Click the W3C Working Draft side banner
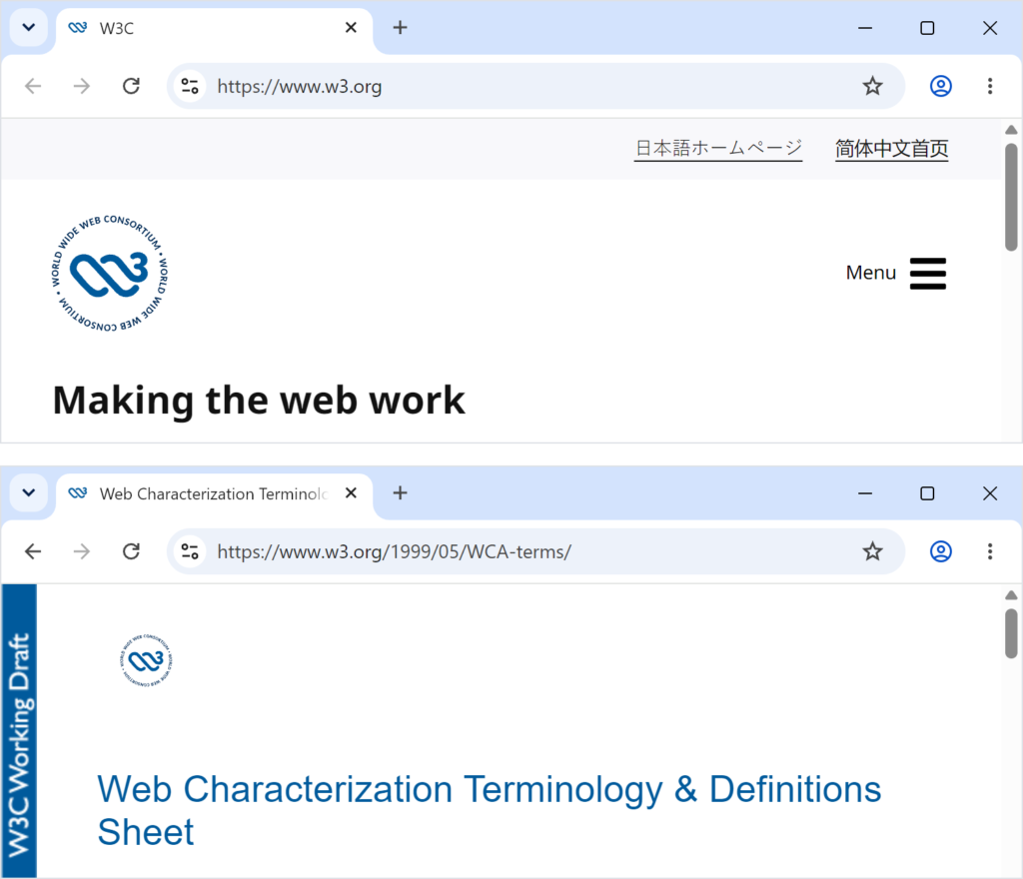1023x879 pixels. (x=19, y=731)
